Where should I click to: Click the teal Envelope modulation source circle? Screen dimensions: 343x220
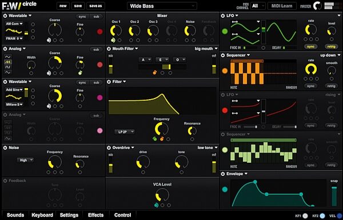225,189
